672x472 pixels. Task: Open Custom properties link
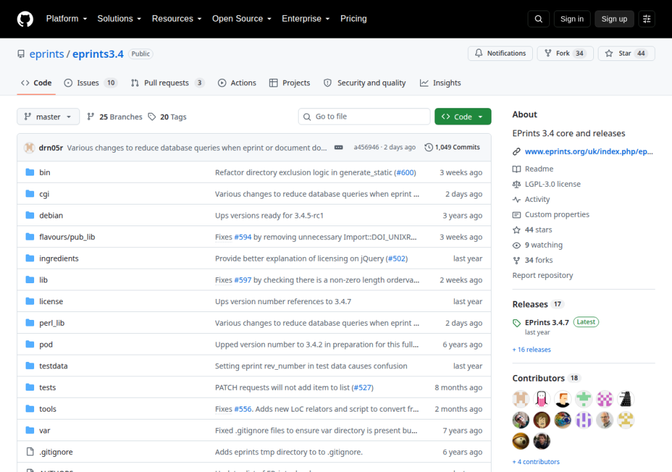pos(556,214)
